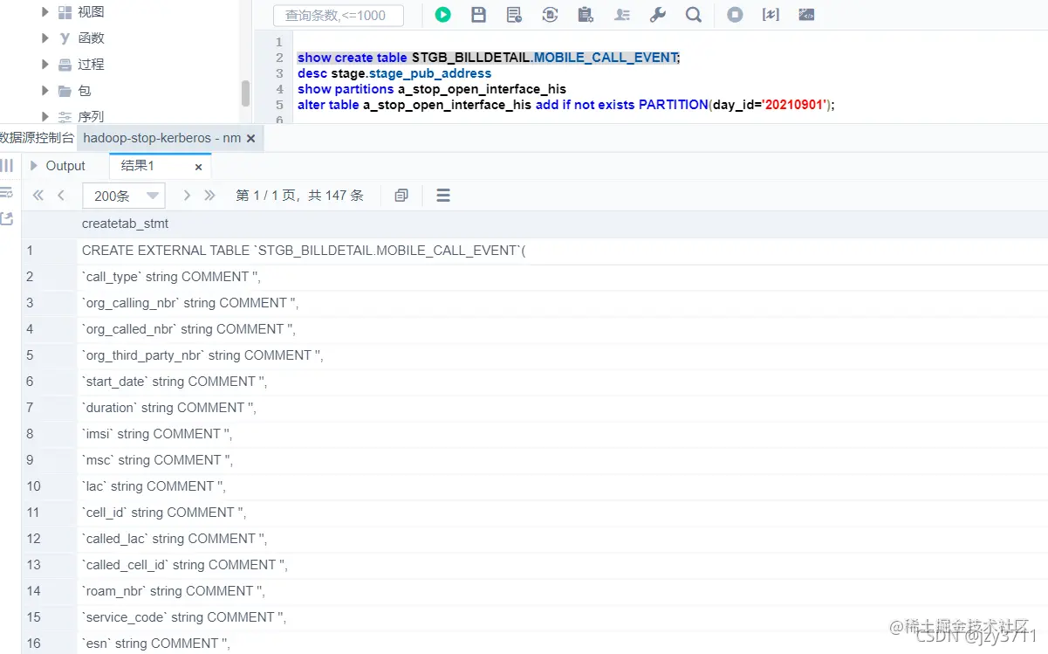Click the magnifier search icon in the toolbar
This screenshot has height=654, width=1048.
(694, 14)
